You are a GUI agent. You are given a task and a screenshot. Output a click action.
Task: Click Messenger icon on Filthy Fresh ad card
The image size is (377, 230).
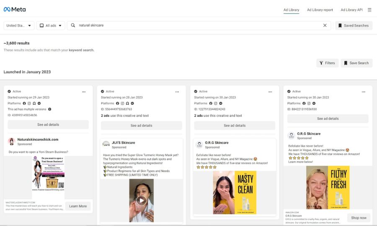tap(314, 104)
